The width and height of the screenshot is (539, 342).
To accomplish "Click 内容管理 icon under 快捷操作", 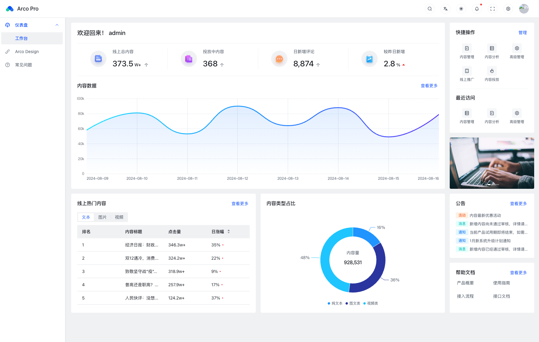I will tap(467, 49).
